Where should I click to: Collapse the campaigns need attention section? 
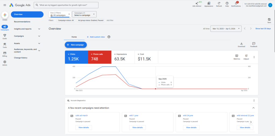pos(253,108)
